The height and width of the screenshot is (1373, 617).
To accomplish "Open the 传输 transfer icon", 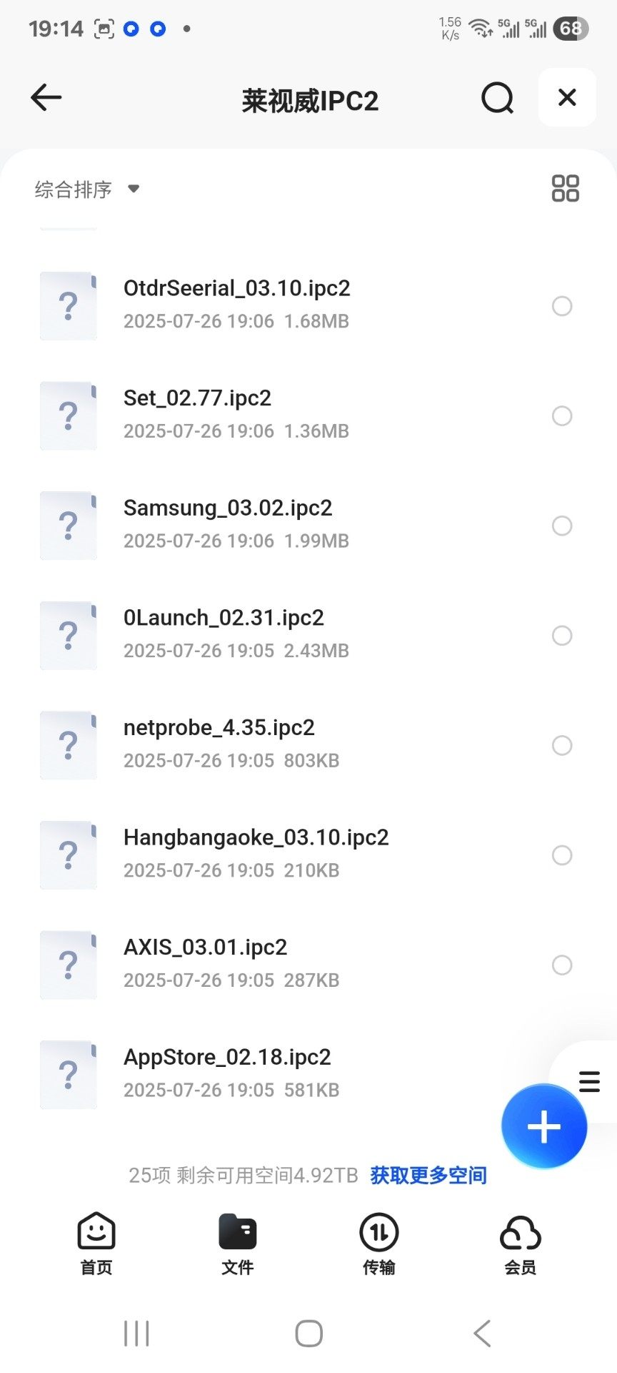I will pos(378,1243).
